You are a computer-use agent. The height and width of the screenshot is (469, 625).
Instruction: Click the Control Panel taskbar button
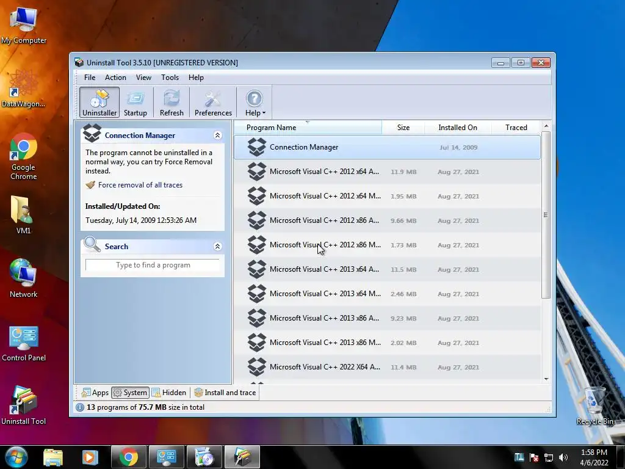[166, 457]
